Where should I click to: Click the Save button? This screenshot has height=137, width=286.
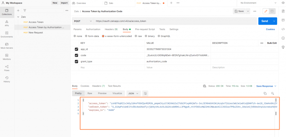239,11
